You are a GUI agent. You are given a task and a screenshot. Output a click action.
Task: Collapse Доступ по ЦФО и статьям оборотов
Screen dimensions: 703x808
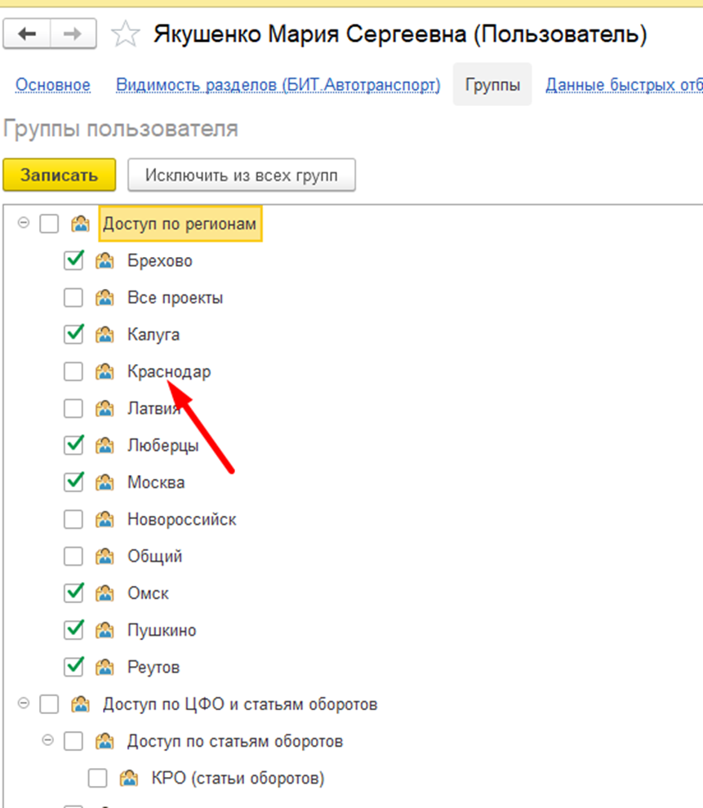(24, 704)
